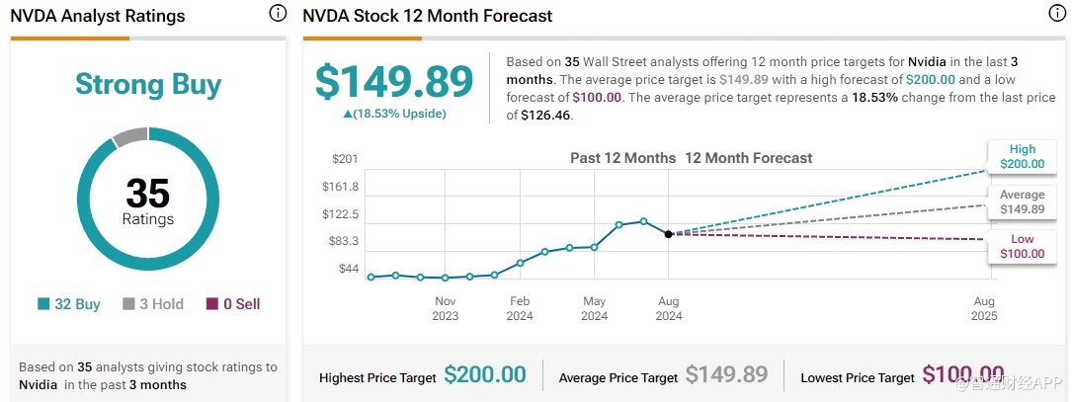
Task: Click the High $200.00 forecast tag
Action: coord(1022,157)
